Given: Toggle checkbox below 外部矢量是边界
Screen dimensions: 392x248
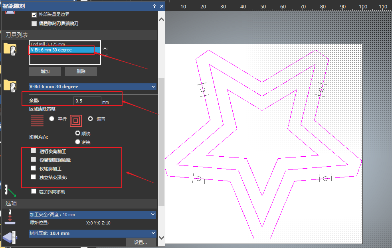Looking at the screenshot, I should tap(34, 24).
